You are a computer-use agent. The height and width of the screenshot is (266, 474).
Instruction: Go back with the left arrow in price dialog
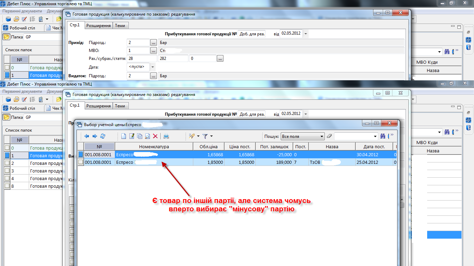86,136
